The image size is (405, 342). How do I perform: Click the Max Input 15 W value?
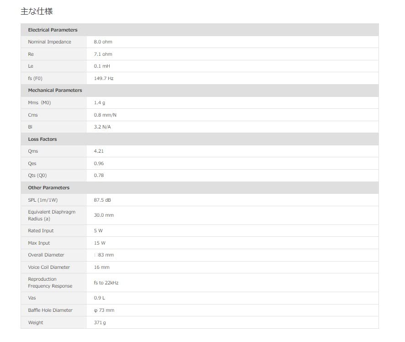100,243
